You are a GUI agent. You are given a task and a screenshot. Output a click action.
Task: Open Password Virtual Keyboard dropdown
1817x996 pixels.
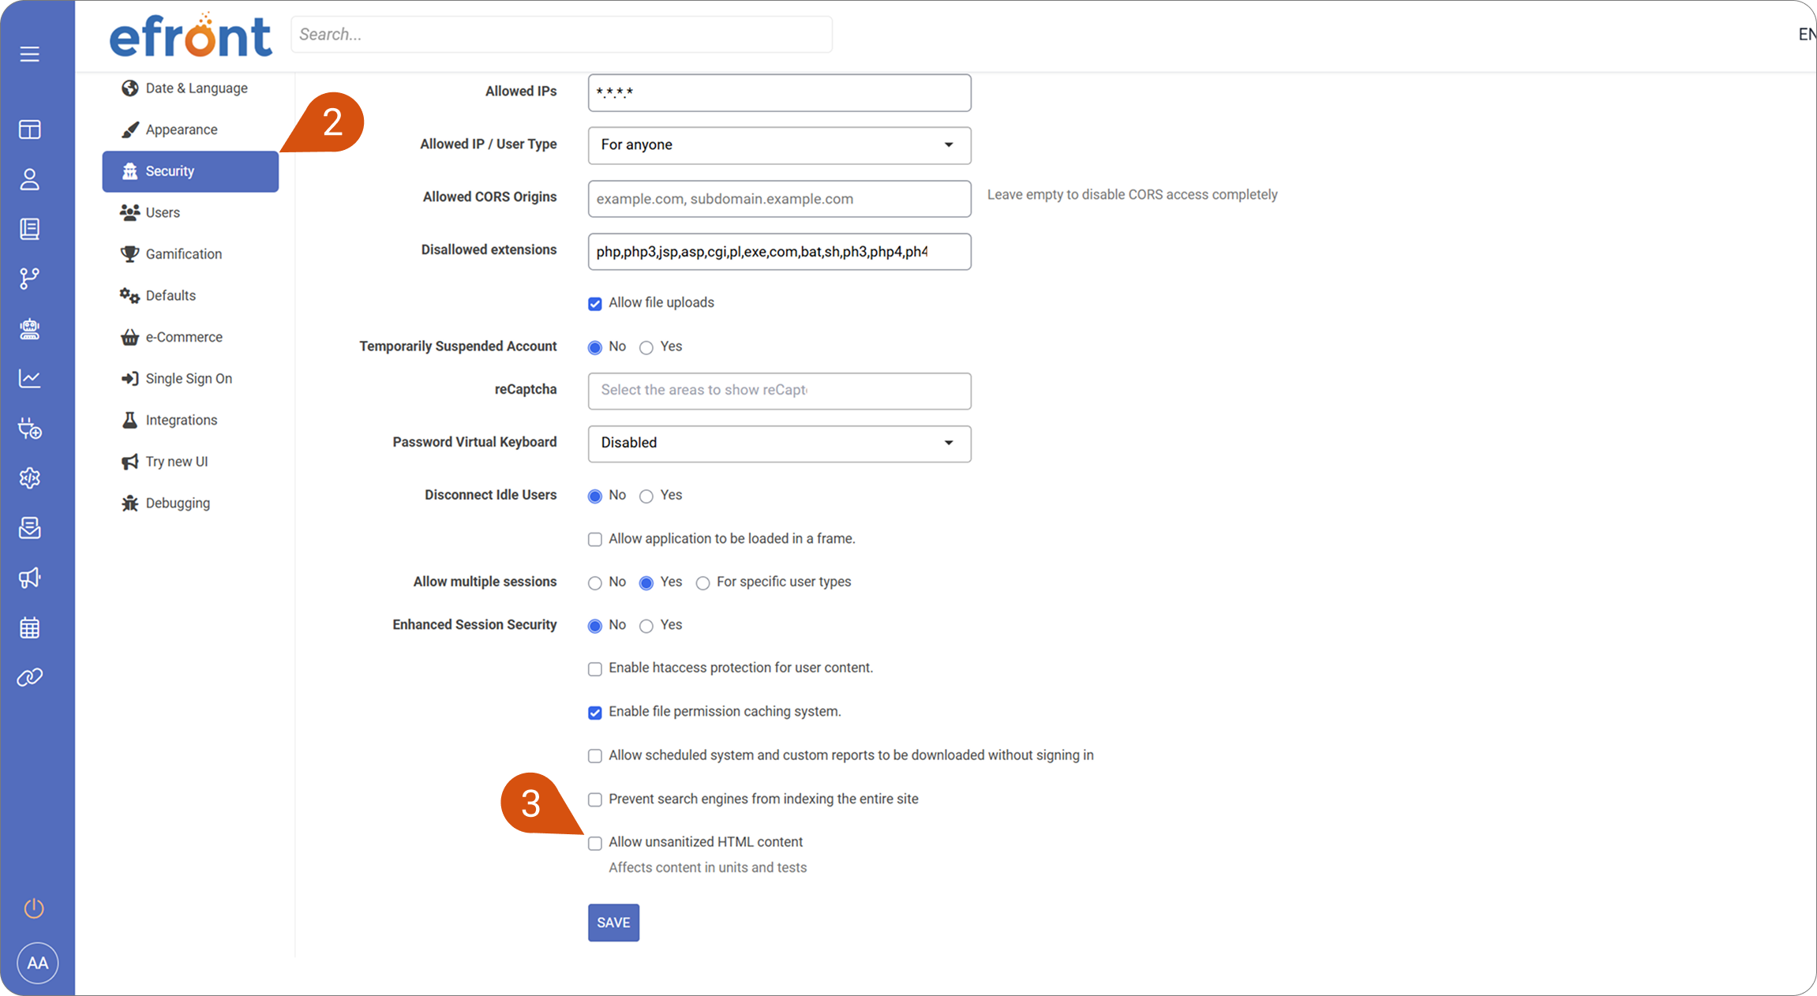click(x=779, y=444)
